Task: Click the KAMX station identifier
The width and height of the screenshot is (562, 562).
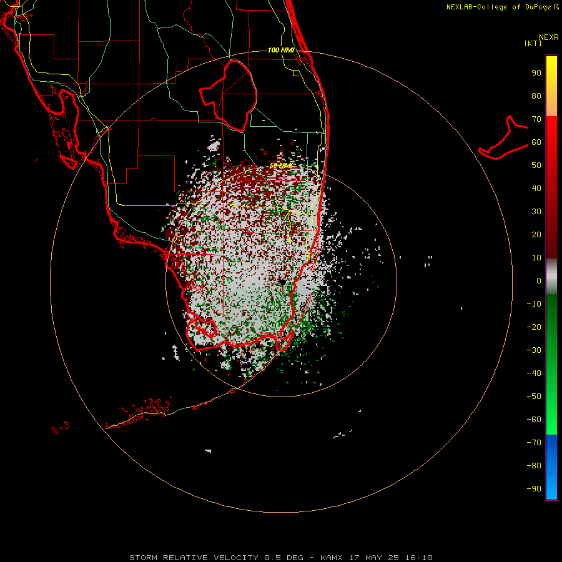Action: 332,558
